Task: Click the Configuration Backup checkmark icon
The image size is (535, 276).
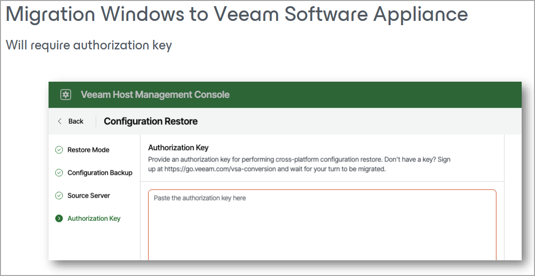Action: click(59, 173)
